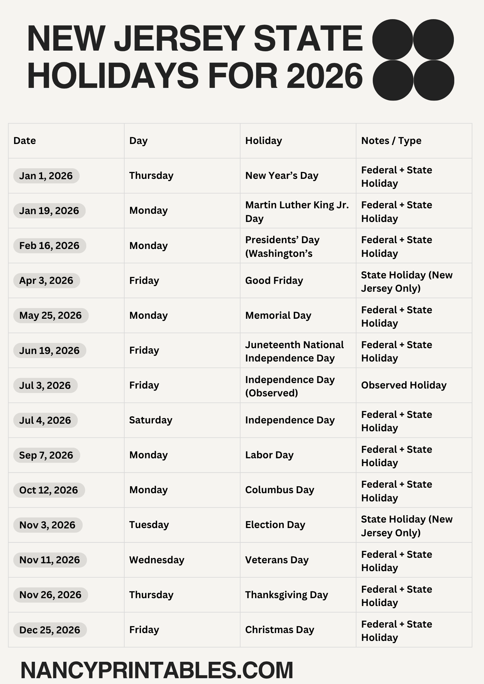Select the Juneteenth National Independence Day cell

[x=294, y=351]
